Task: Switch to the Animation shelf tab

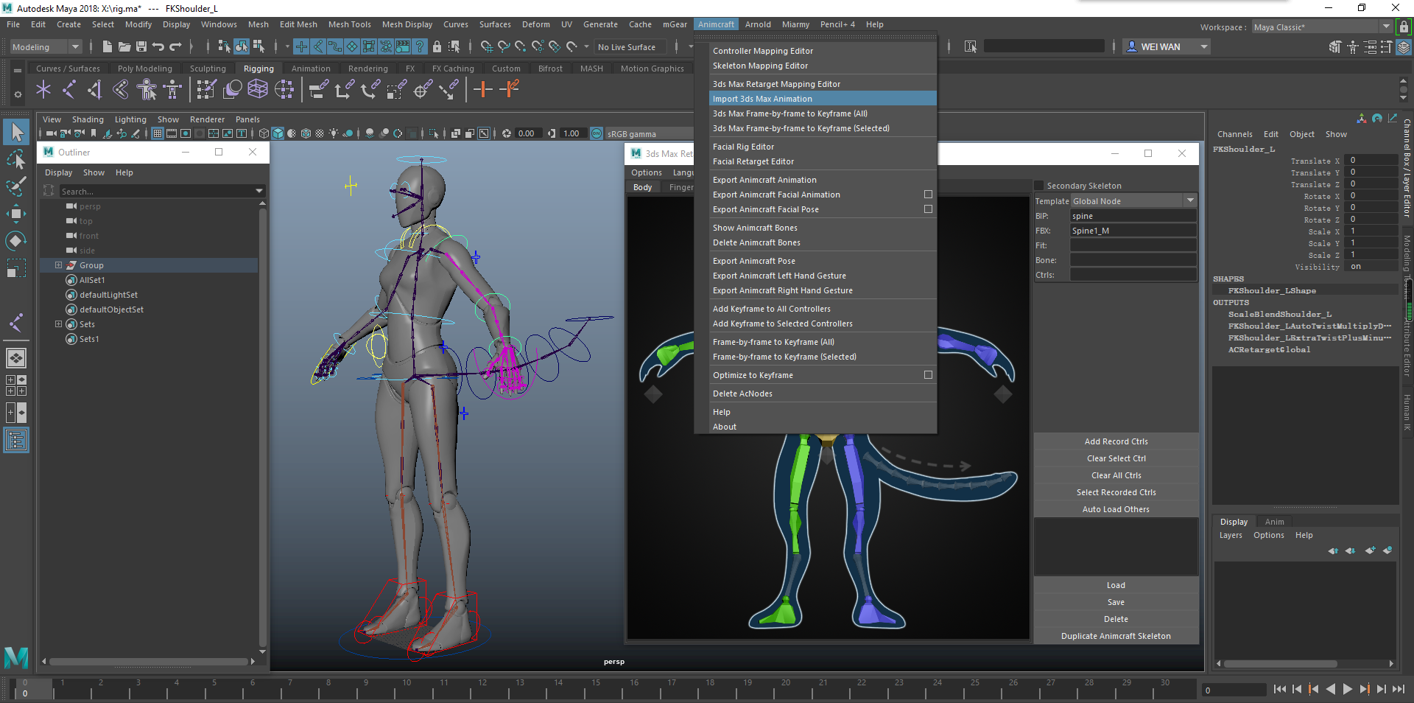Action: point(311,69)
